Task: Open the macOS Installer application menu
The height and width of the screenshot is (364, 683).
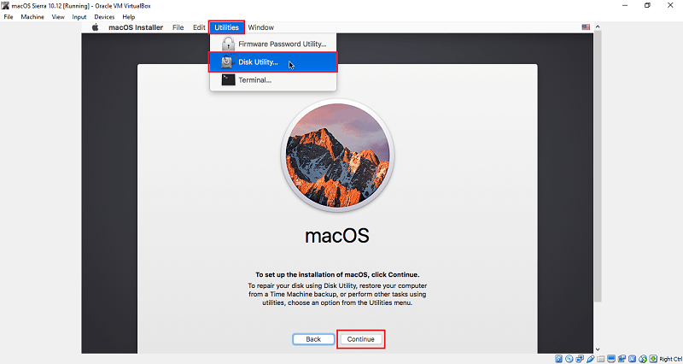Action: click(x=136, y=27)
